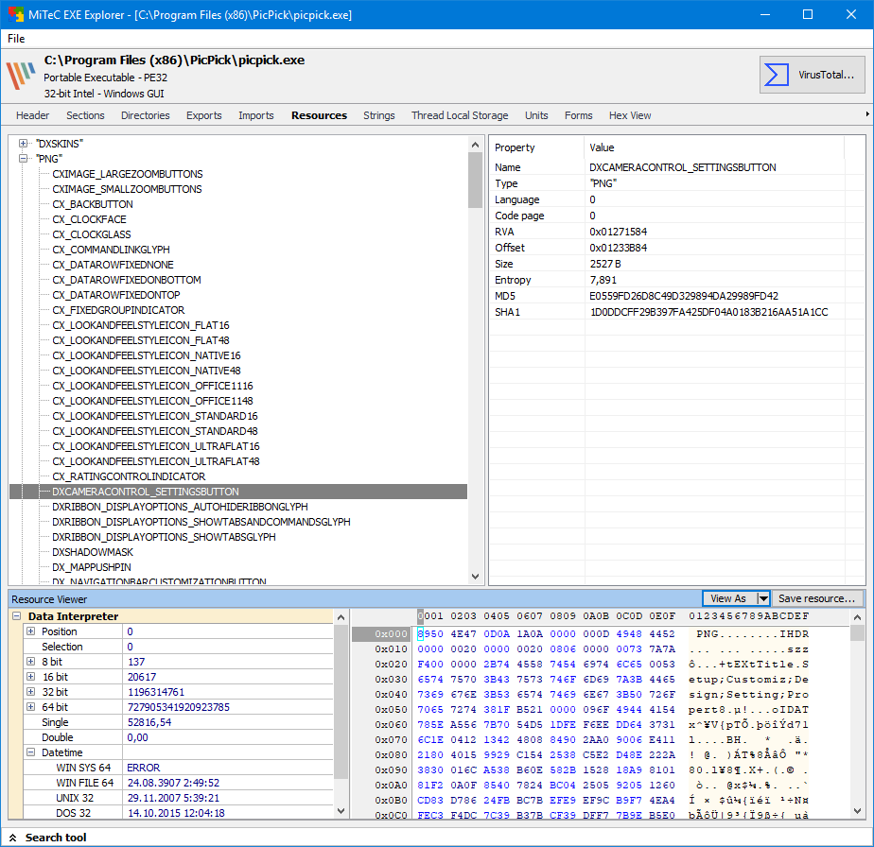Open the View As dropdown arrow

click(x=763, y=598)
